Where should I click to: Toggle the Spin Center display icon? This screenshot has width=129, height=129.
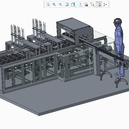click(x=105, y=5)
